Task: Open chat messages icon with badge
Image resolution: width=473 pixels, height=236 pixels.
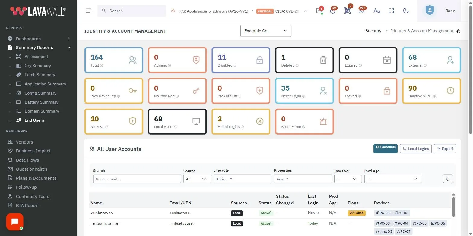Action: 319,11
